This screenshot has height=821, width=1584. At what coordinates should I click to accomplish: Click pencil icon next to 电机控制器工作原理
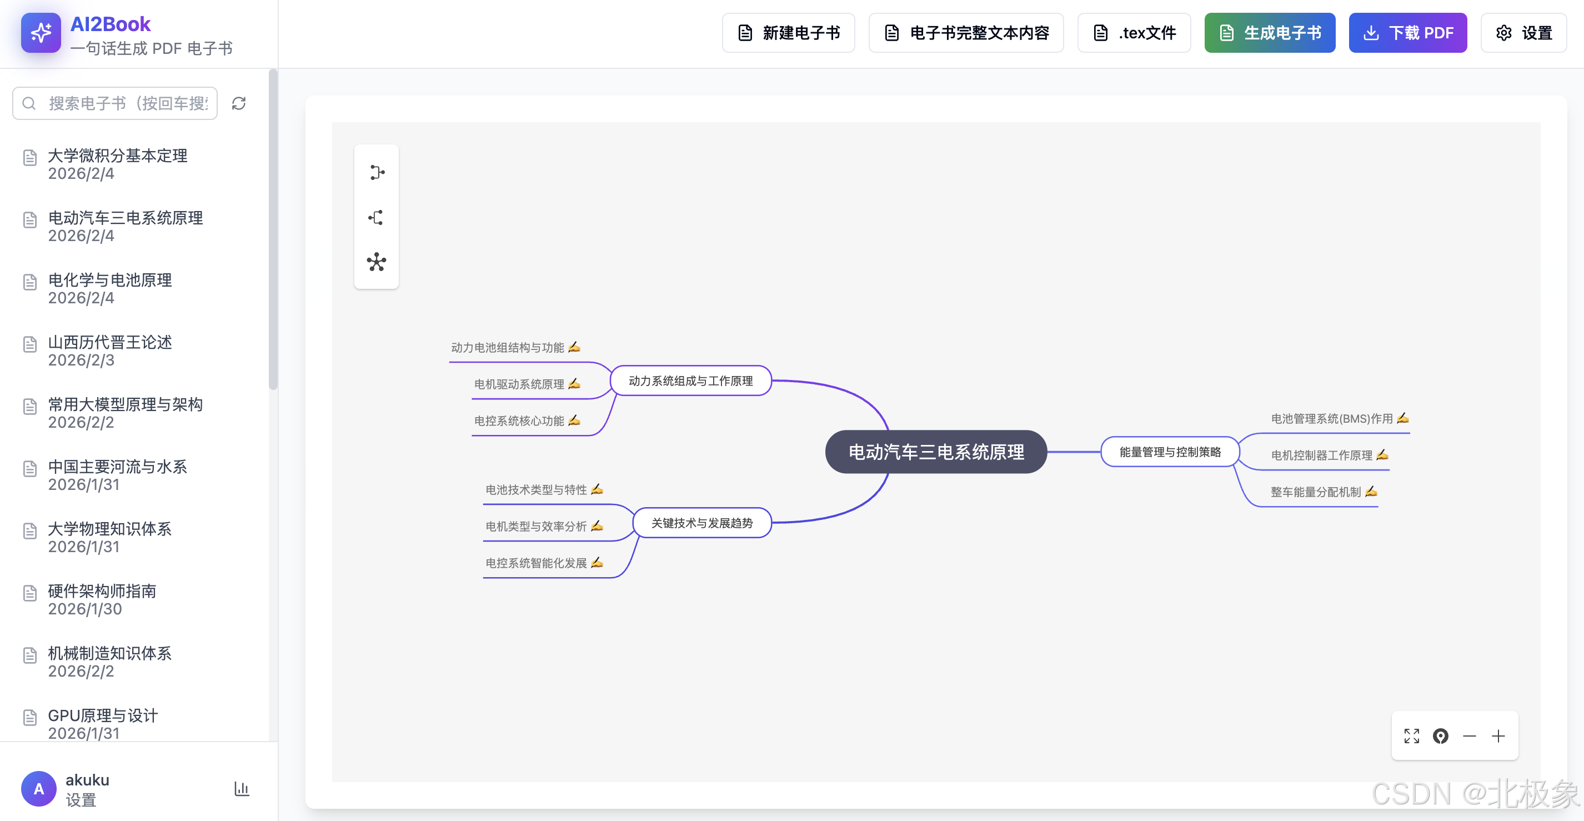pyautogui.click(x=1382, y=454)
